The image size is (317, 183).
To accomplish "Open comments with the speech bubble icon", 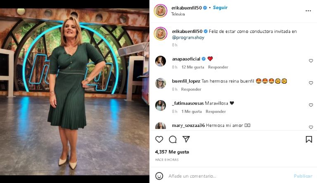I will [x=173, y=139].
